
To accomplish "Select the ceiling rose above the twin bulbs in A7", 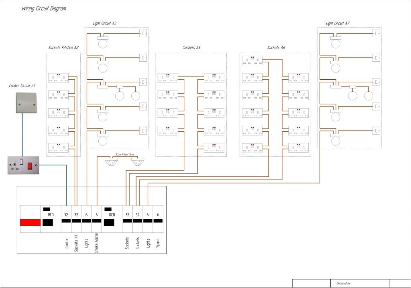I will [352, 87].
